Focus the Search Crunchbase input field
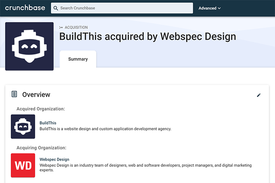 tap(123, 8)
